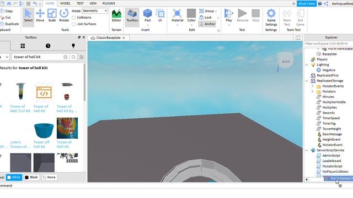Viewport: 353px width, 198px height.
Task: Clear the toolbox search text
Action: click(65, 57)
